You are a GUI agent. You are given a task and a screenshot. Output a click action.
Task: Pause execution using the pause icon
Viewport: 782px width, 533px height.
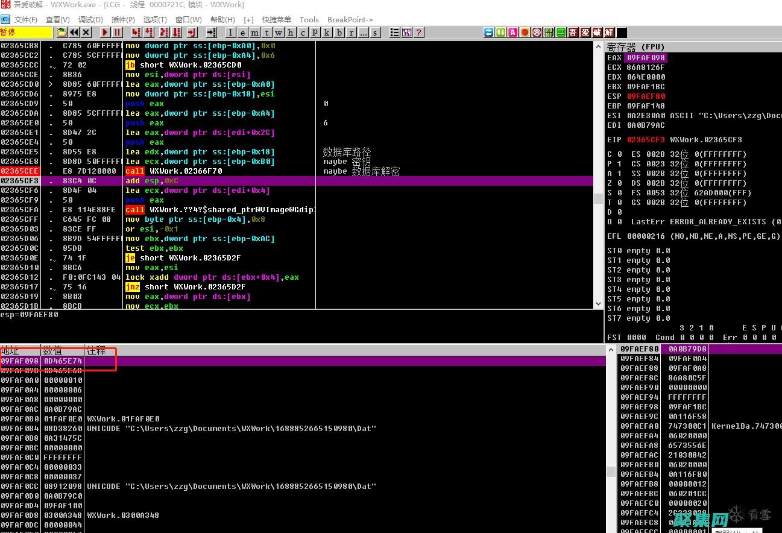click(118, 33)
